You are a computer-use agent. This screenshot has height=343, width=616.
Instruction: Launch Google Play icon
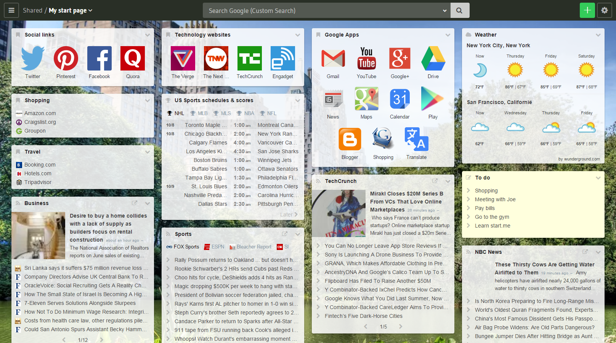coord(433,99)
